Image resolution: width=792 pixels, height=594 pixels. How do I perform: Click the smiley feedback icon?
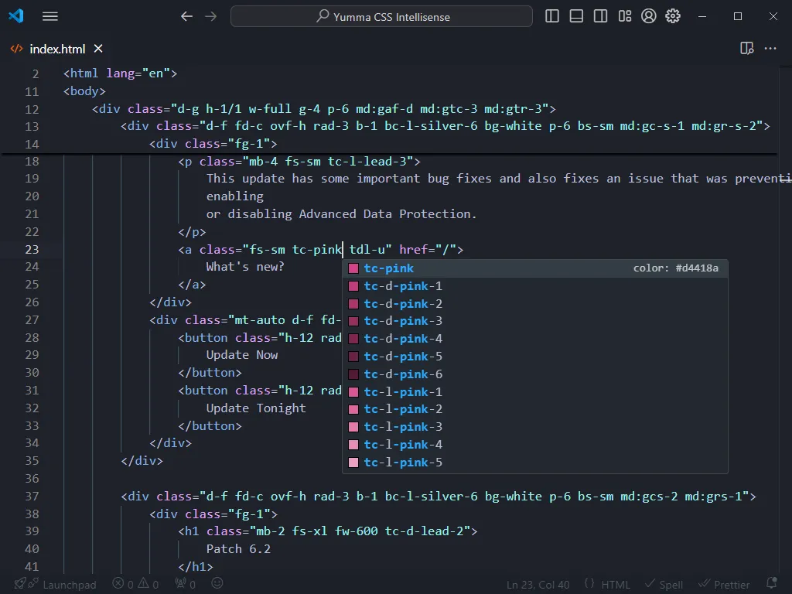click(x=217, y=583)
